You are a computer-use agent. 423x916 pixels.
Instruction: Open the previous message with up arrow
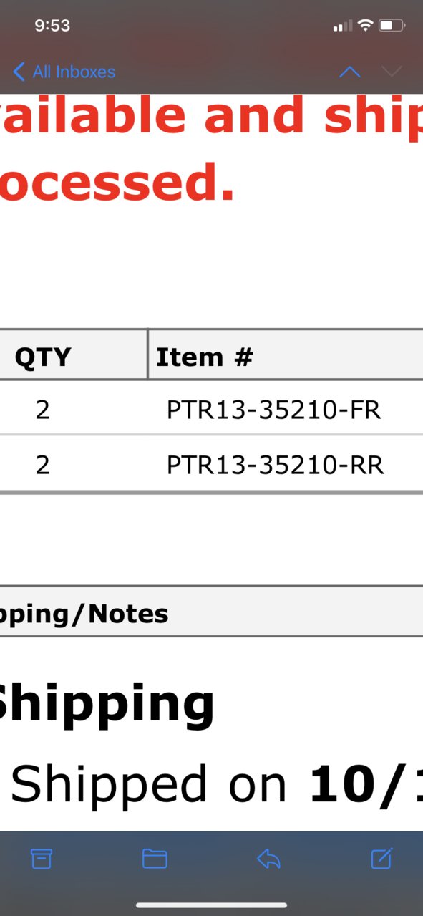point(349,72)
